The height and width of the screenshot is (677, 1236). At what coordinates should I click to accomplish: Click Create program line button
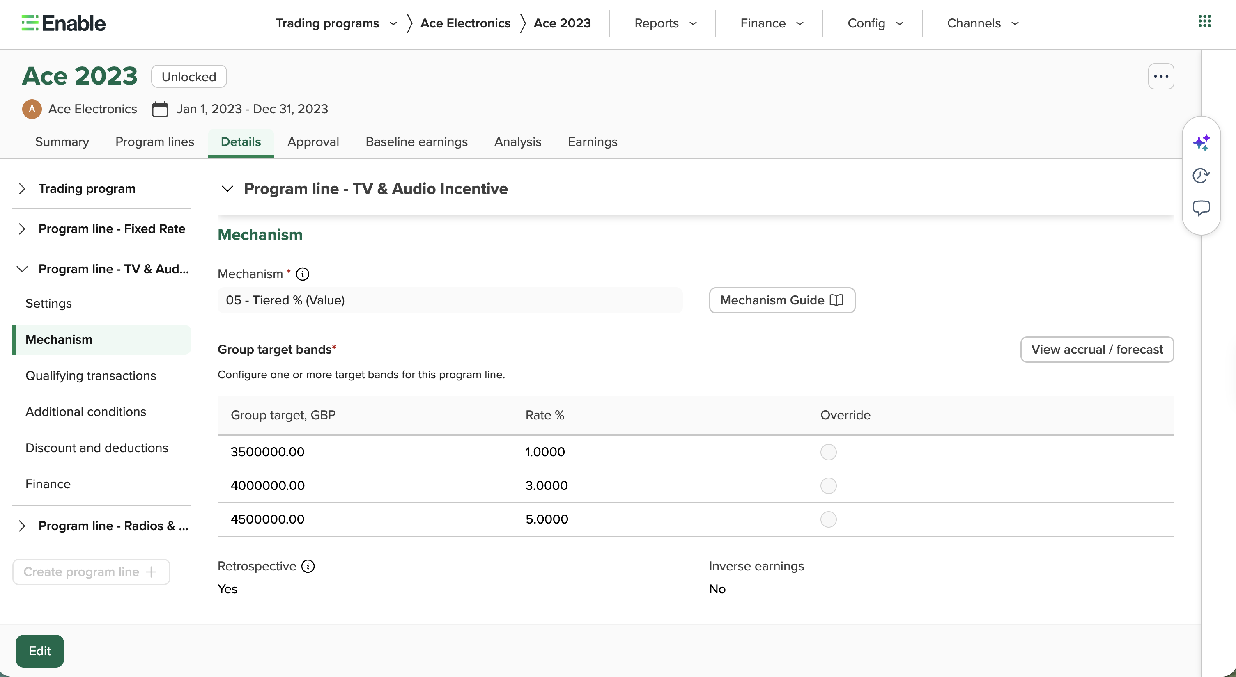click(x=91, y=572)
